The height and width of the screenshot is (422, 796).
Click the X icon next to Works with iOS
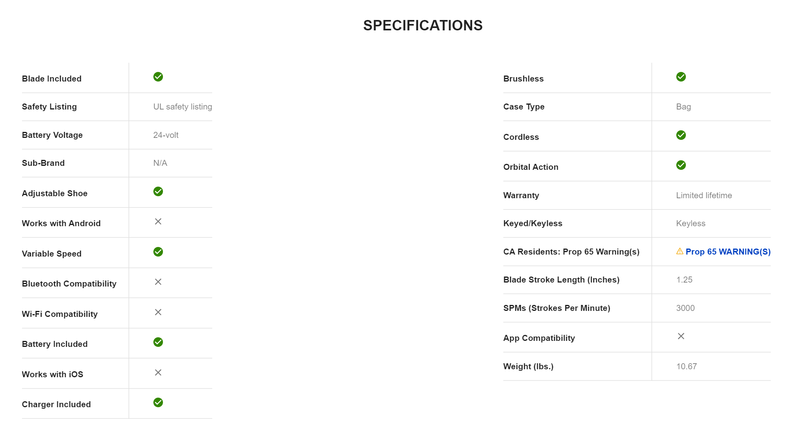point(158,372)
